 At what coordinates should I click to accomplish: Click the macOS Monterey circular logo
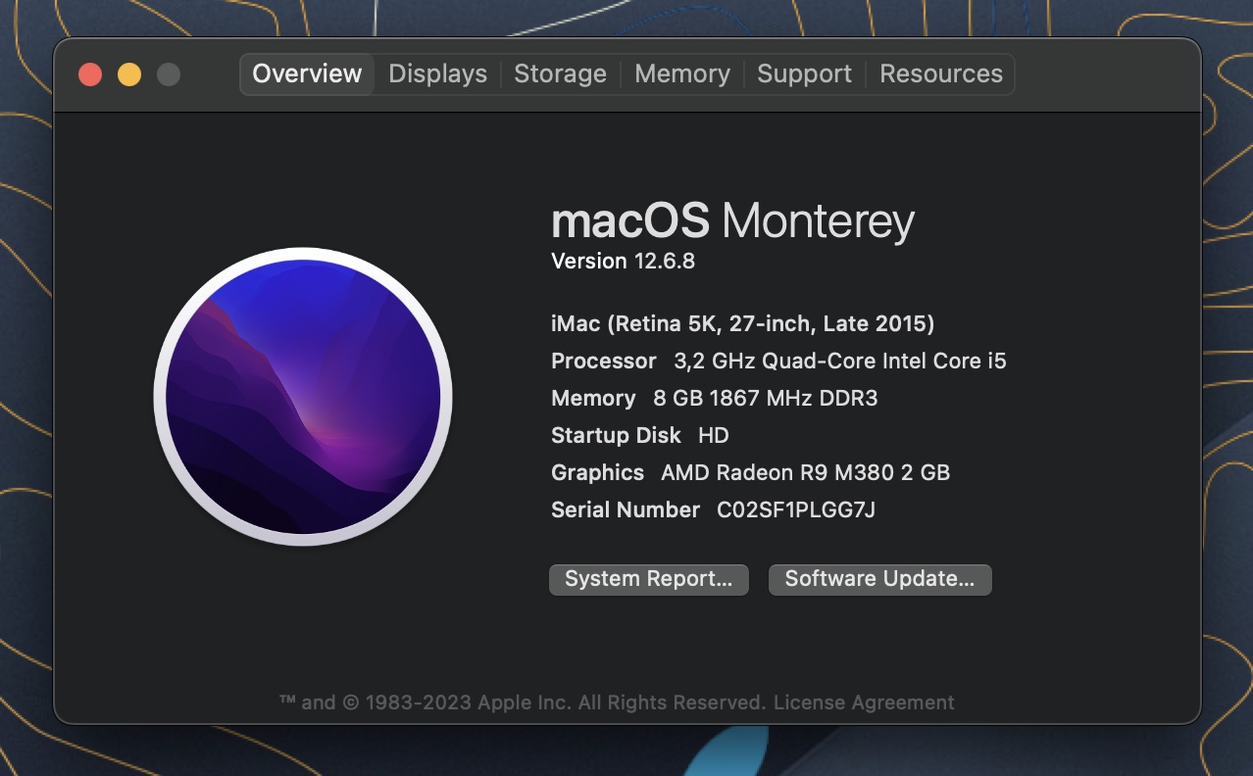pyautogui.click(x=303, y=397)
